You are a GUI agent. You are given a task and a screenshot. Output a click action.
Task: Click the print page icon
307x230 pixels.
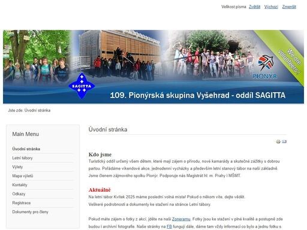coord(278,141)
